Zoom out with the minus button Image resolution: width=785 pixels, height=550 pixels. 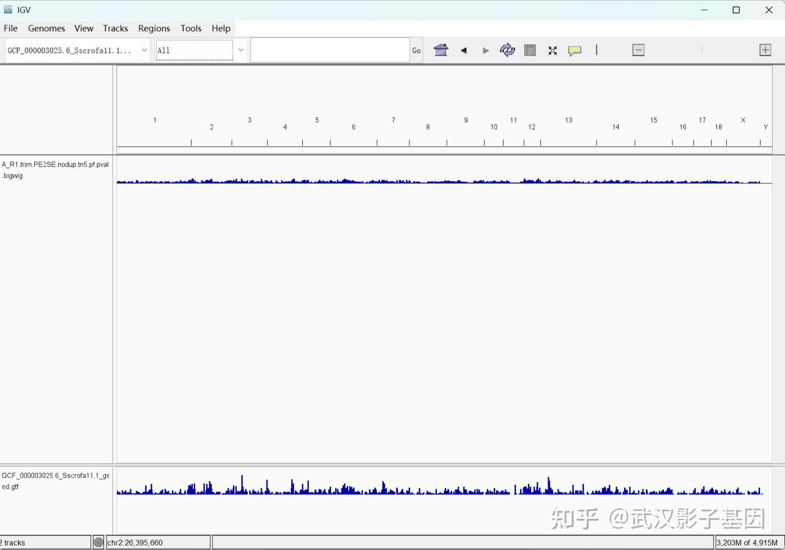point(638,50)
